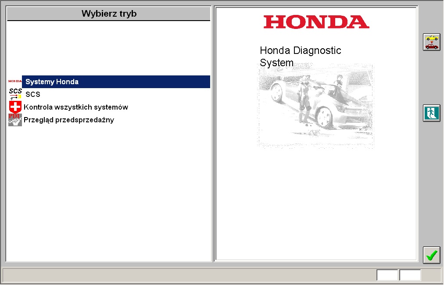Viewport: 444px width, 285px height.
Task: Click the small red Honda logo icon in list
Action: point(15,81)
